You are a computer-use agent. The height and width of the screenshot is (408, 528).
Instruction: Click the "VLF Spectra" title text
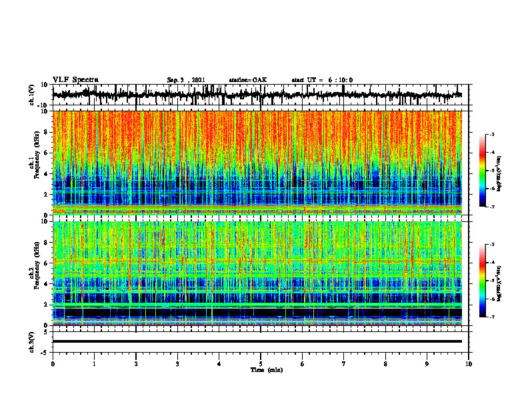tap(75, 80)
